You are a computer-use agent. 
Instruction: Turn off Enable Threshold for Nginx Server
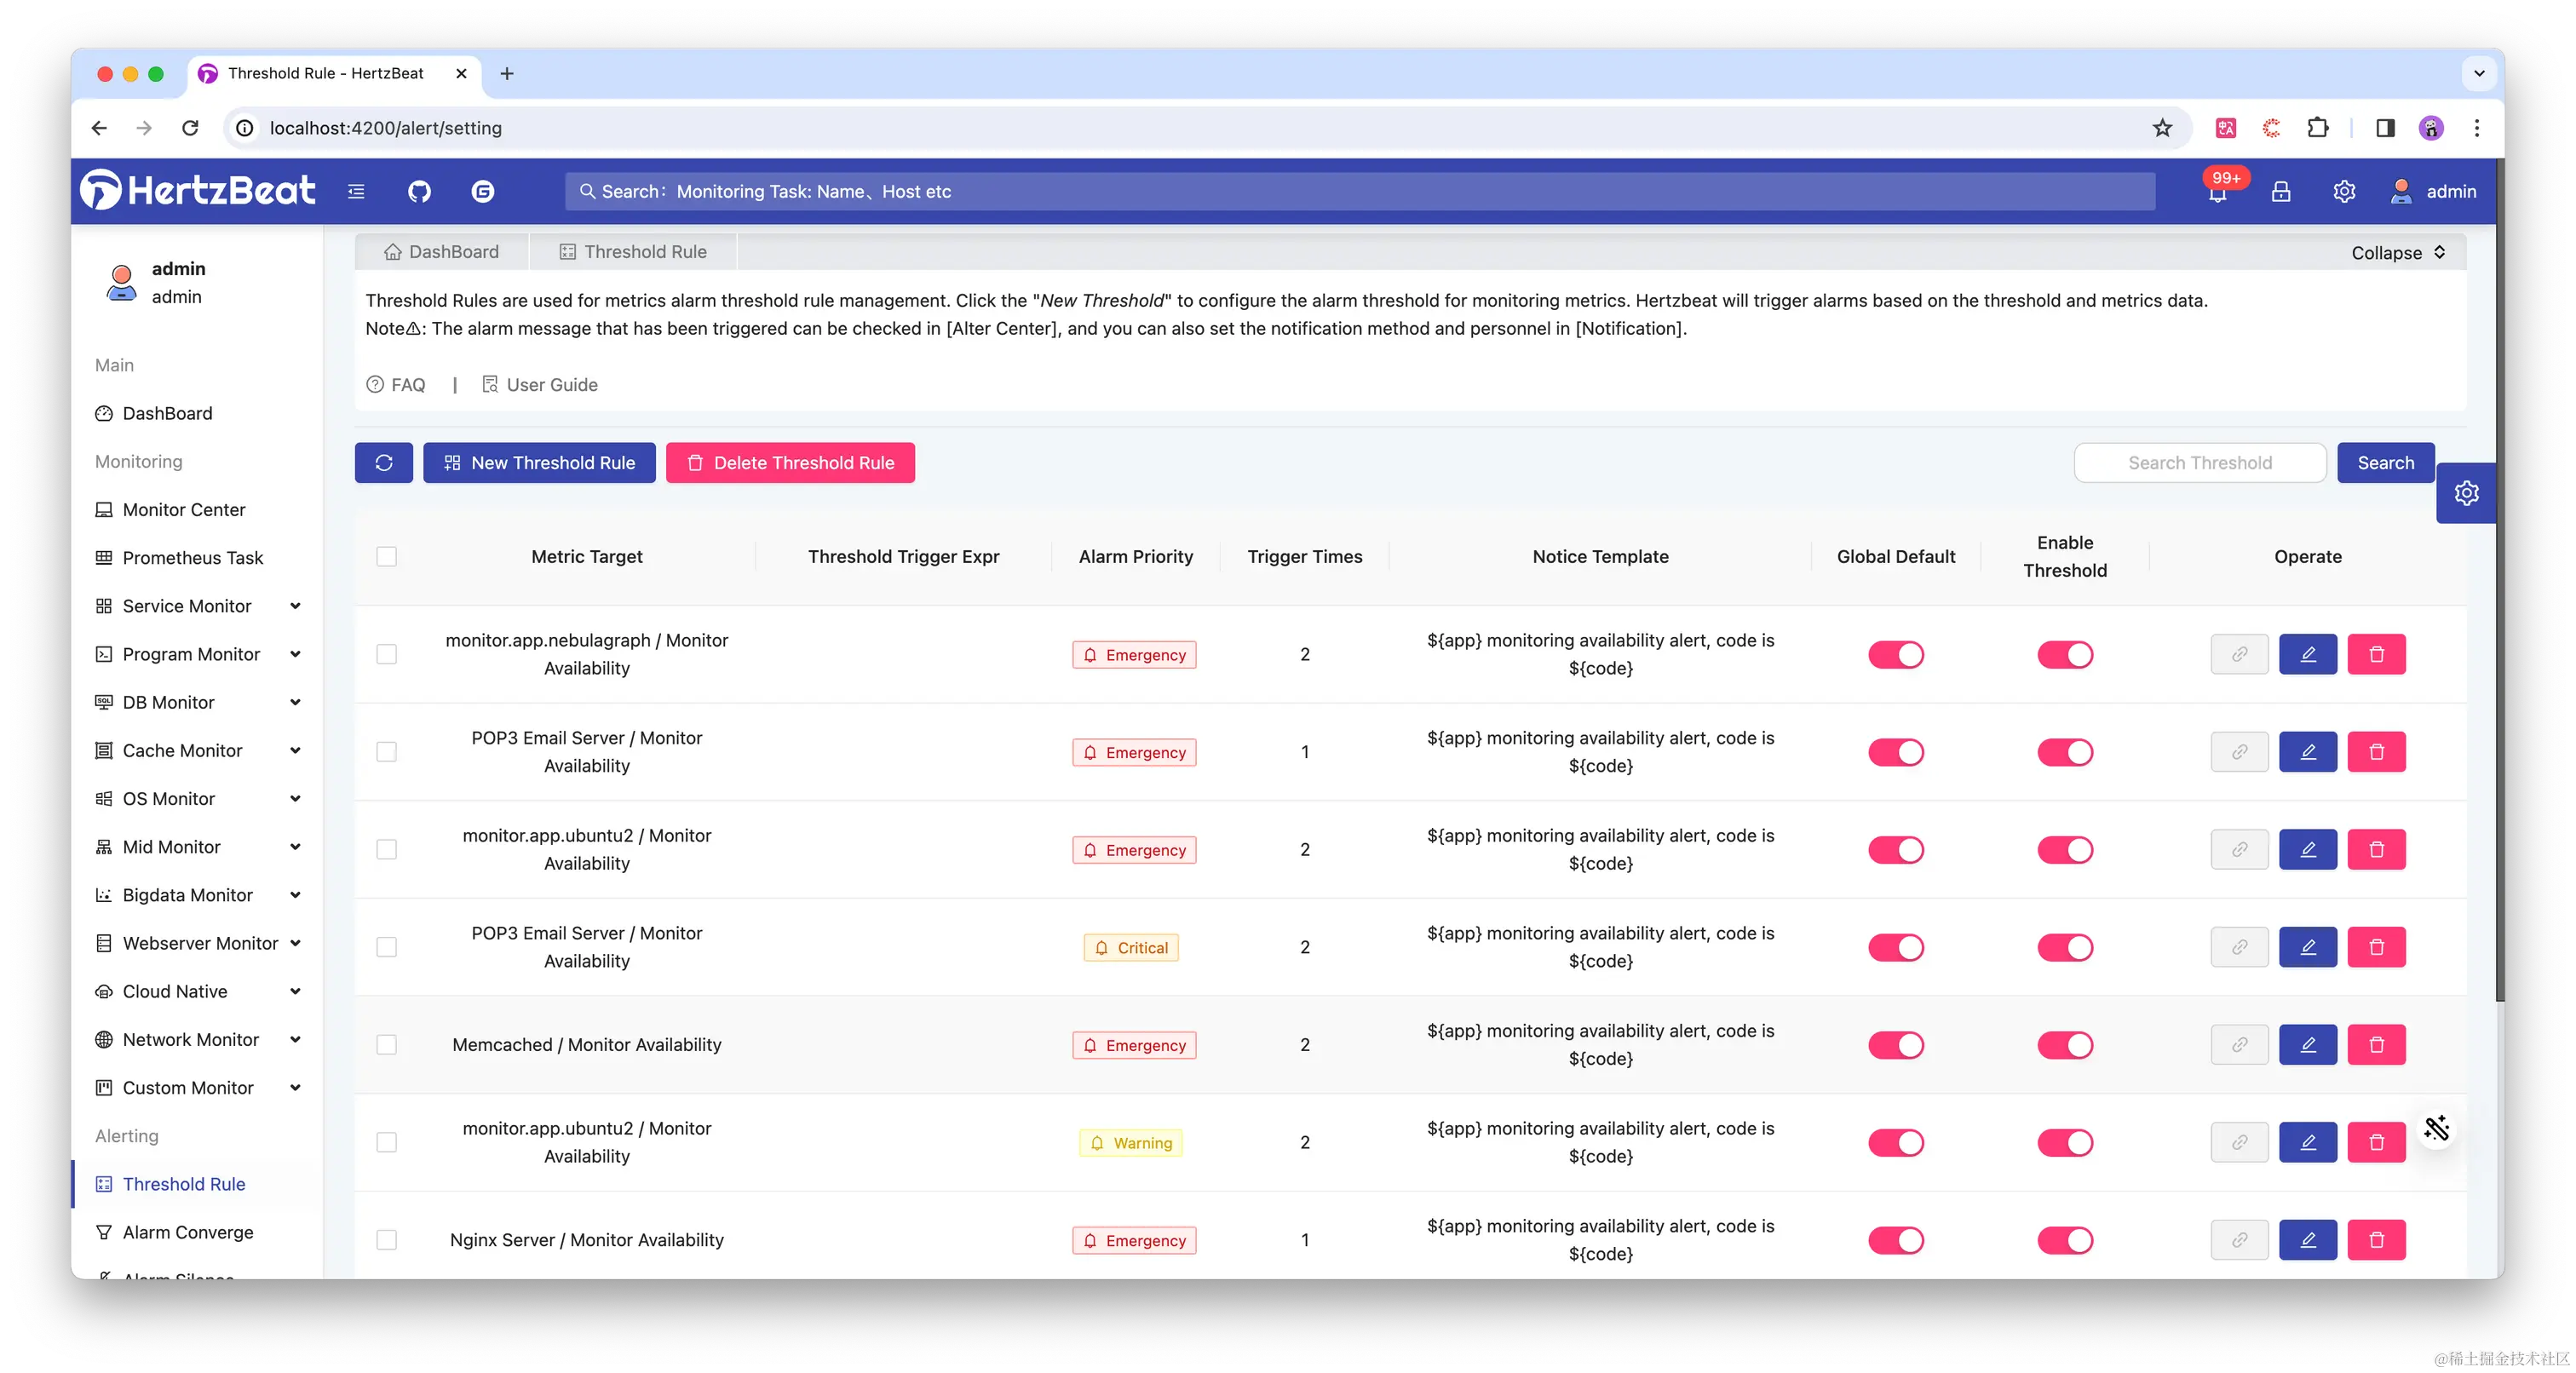2064,1240
